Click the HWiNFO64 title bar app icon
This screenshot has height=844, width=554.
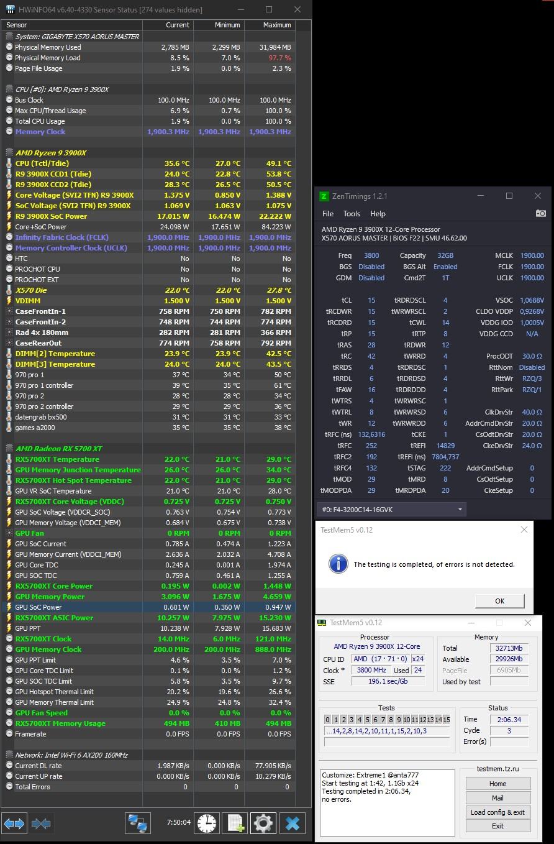[x=11, y=9]
